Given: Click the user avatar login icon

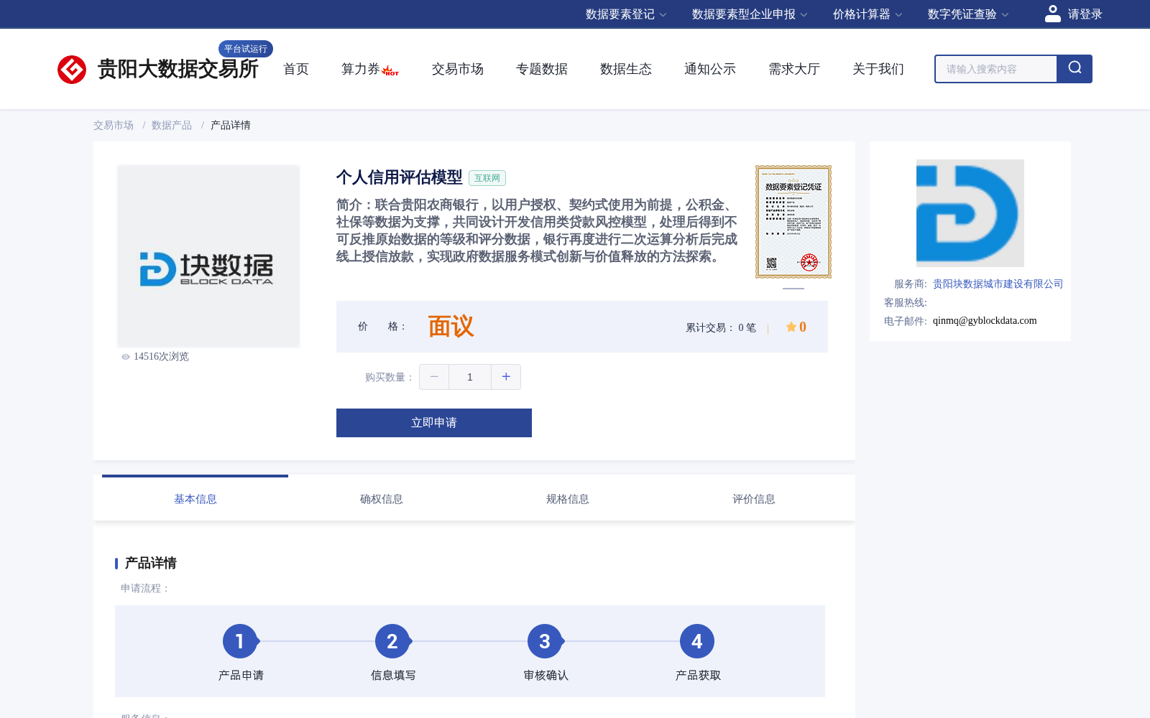Looking at the screenshot, I should coord(1053,14).
